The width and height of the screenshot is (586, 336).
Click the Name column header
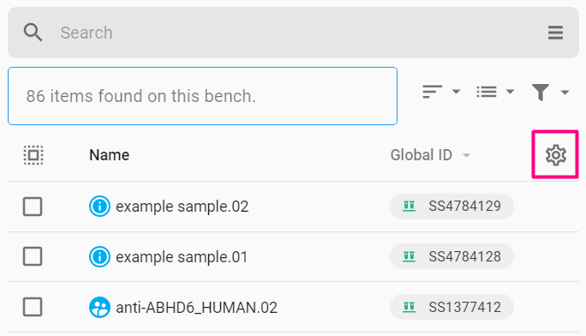click(109, 155)
